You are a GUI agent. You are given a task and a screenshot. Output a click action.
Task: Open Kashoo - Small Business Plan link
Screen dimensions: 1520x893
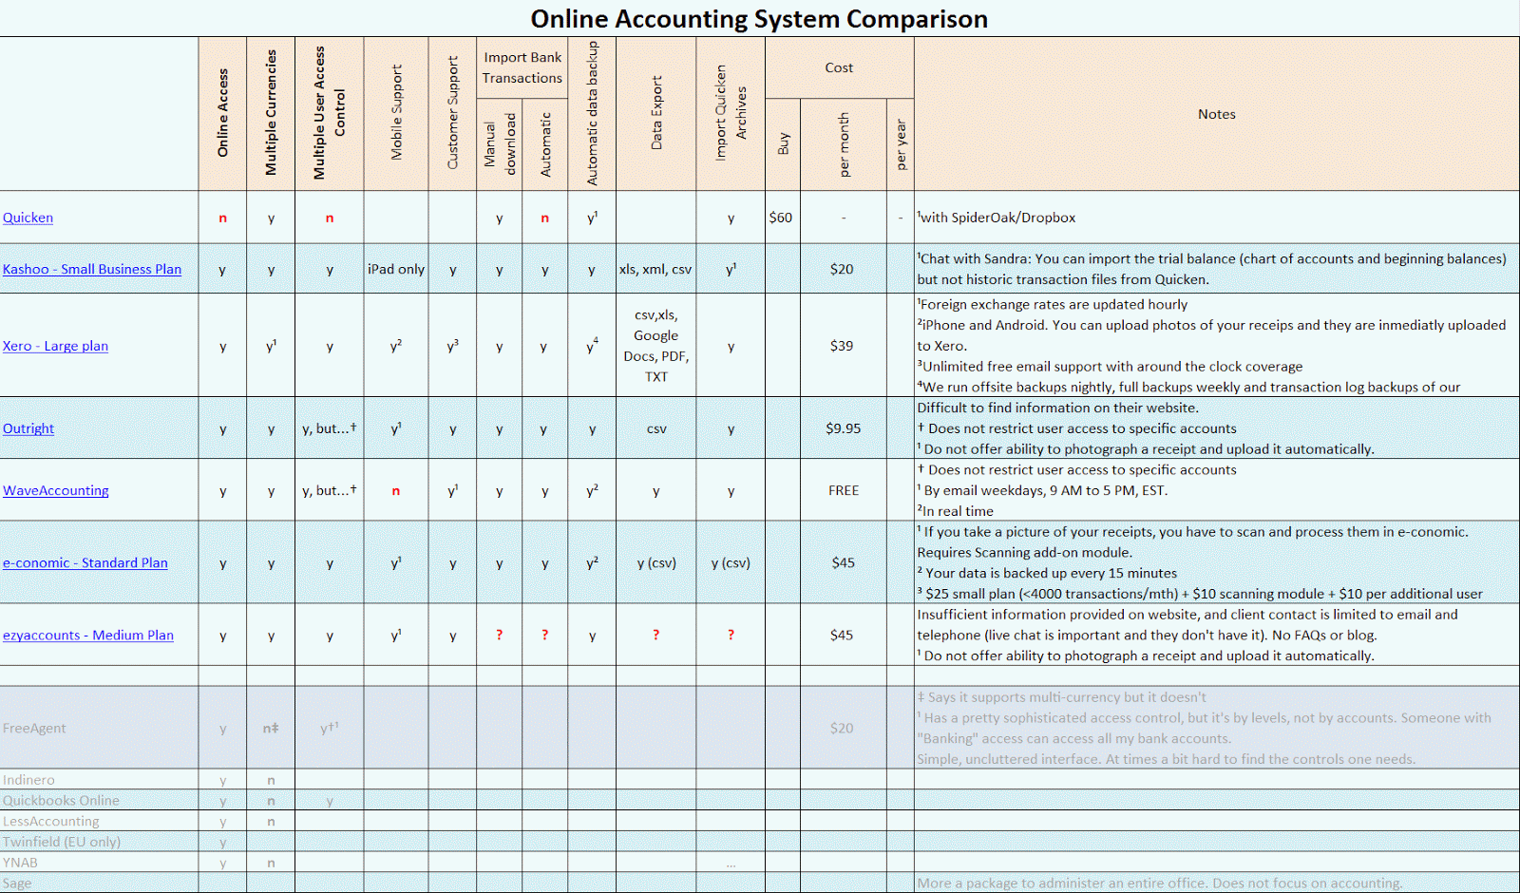pyautogui.click(x=92, y=269)
